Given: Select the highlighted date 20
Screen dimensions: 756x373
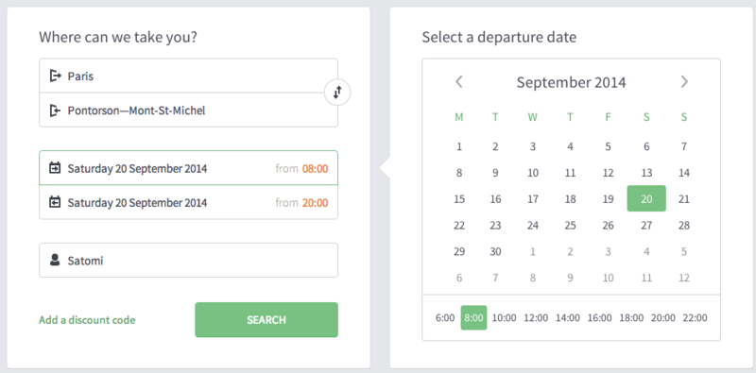Looking at the screenshot, I should [646, 198].
